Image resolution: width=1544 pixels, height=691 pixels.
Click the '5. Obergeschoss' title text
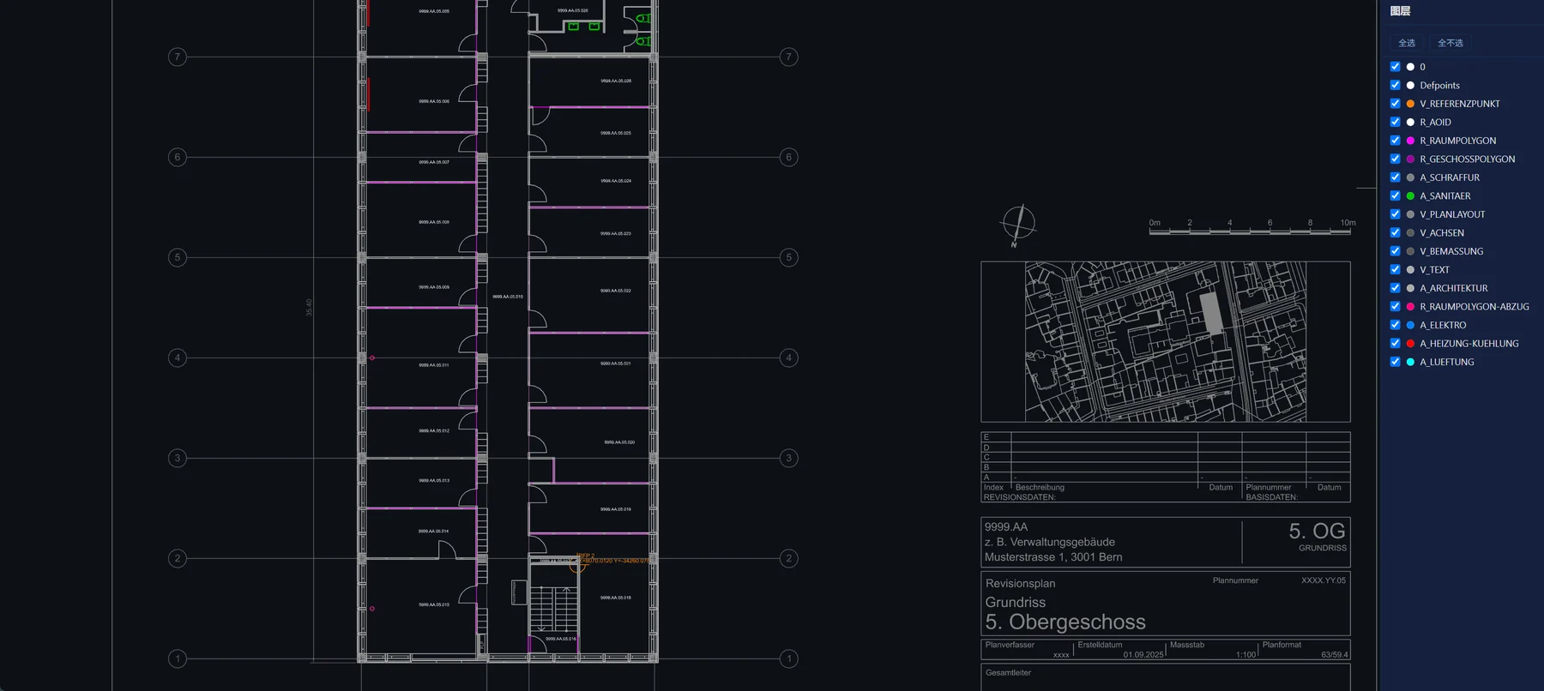(1065, 622)
